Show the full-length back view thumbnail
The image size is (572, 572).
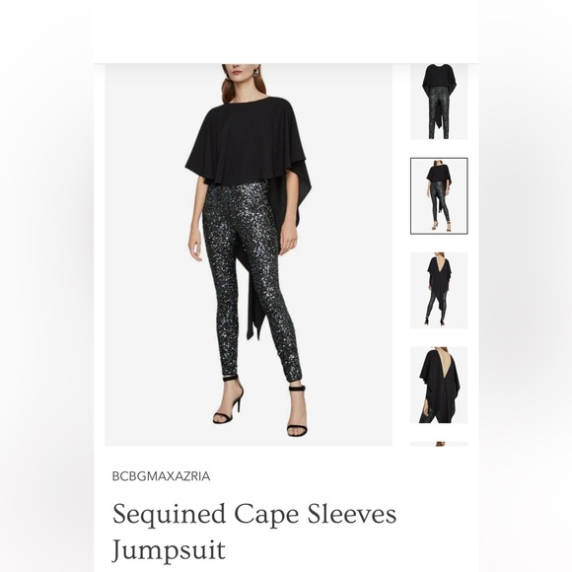coord(439,290)
